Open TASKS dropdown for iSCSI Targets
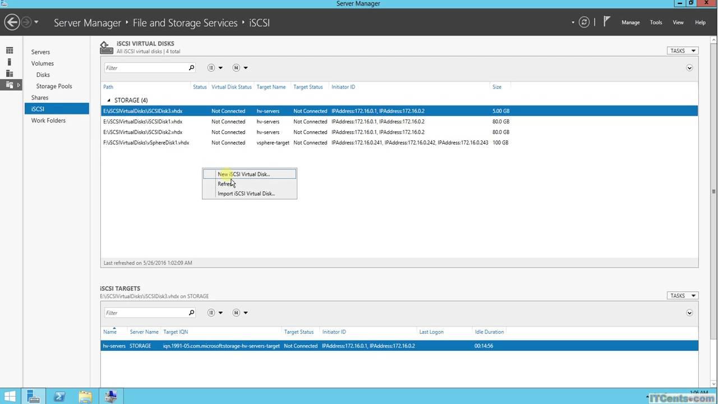Viewport: 718px width, 404px height. coord(682,296)
